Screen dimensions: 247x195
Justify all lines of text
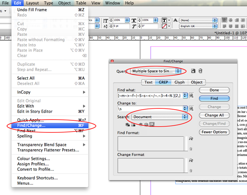237,26
